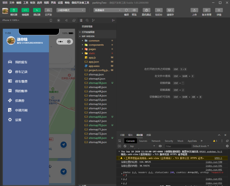Open console settings gear
Screen dimensions: 230x186
tap(227, 146)
